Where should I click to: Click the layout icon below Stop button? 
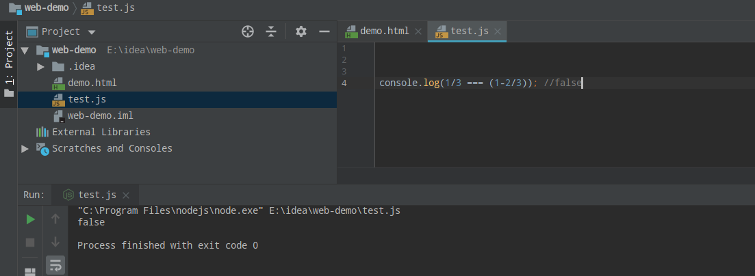(x=30, y=272)
